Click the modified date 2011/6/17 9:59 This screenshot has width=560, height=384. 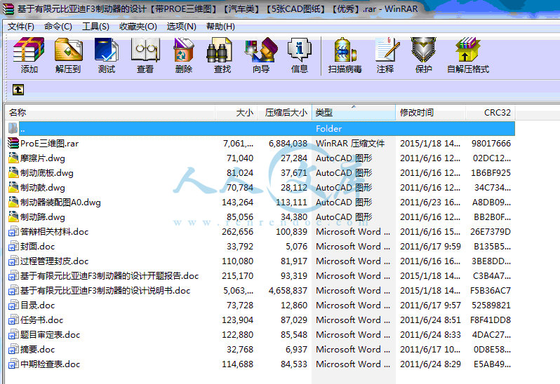(430, 247)
